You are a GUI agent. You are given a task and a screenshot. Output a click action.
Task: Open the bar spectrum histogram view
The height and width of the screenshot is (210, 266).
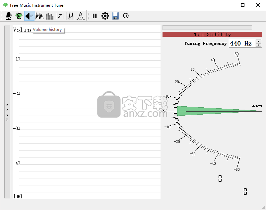50,16
